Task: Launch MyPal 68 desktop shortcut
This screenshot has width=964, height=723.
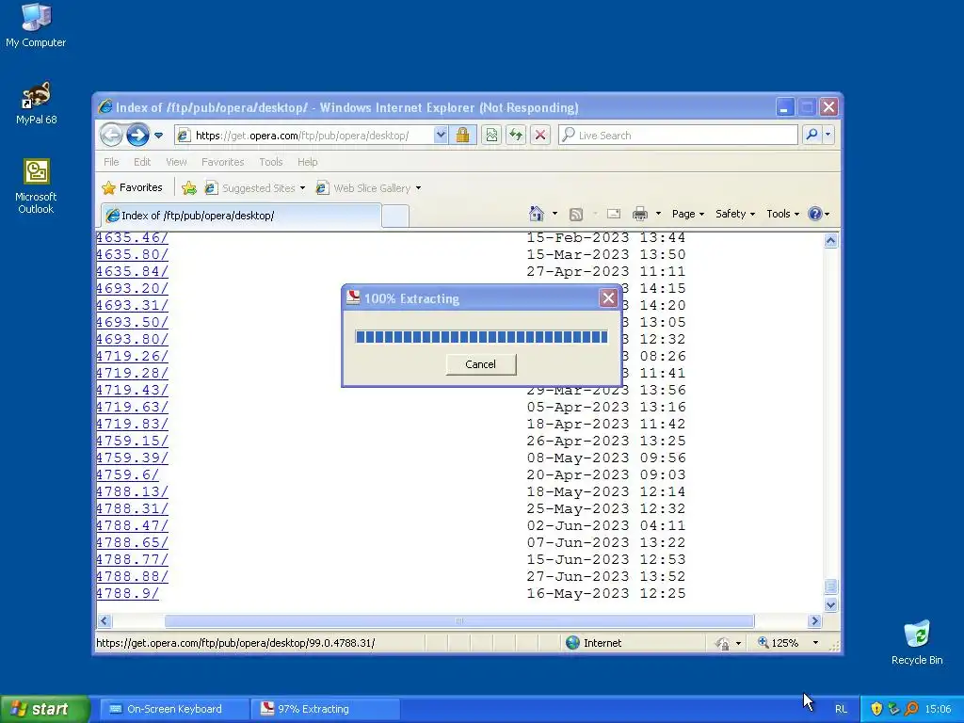Action: [x=36, y=104]
